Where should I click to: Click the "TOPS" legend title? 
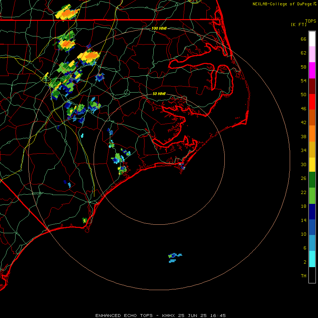[x=311, y=21]
